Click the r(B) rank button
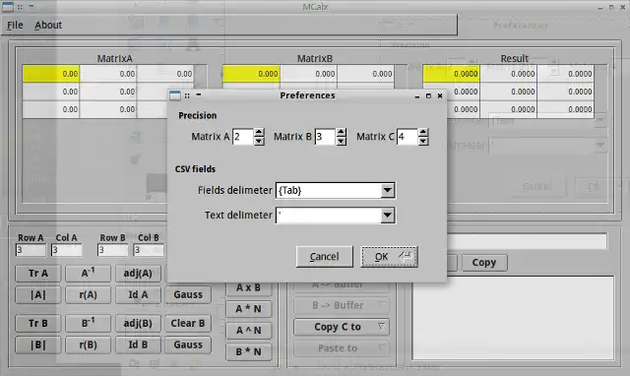630x376 pixels. pyautogui.click(x=88, y=345)
